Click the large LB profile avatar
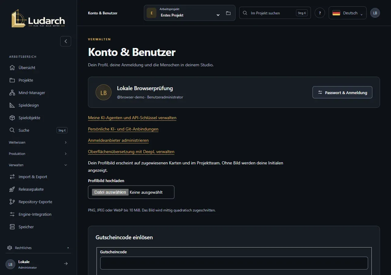This screenshot has width=391, height=275. coord(104,92)
